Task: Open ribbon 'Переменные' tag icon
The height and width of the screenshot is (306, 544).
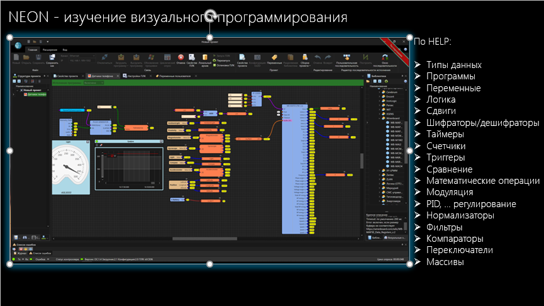Action: (274, 59)
